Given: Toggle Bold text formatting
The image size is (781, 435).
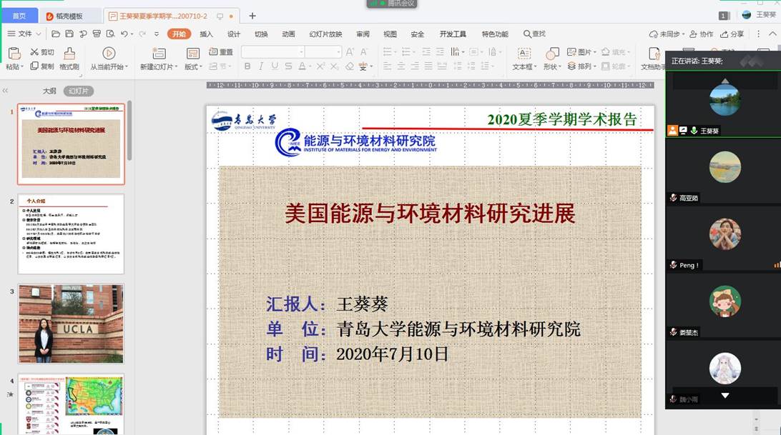Looking at the screenshot, I should click(x=247, y=66).
